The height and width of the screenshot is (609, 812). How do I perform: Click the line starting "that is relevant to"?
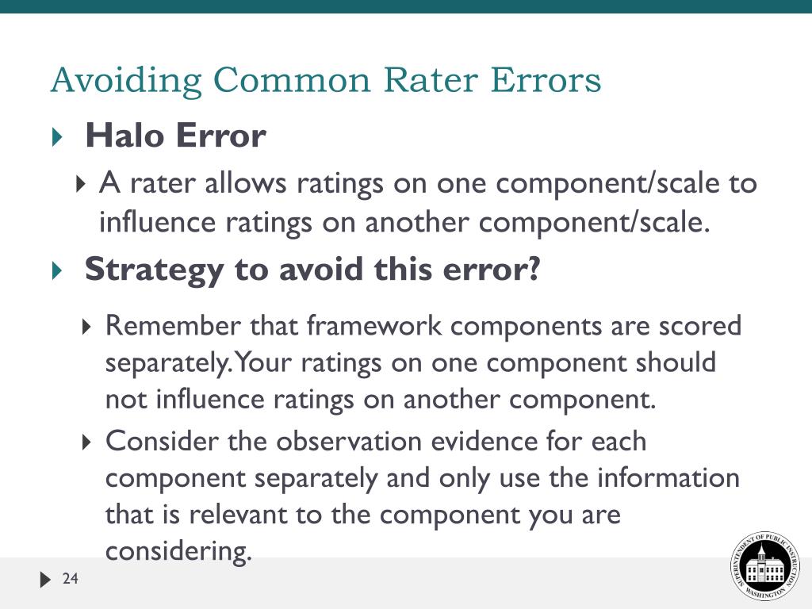362,515
